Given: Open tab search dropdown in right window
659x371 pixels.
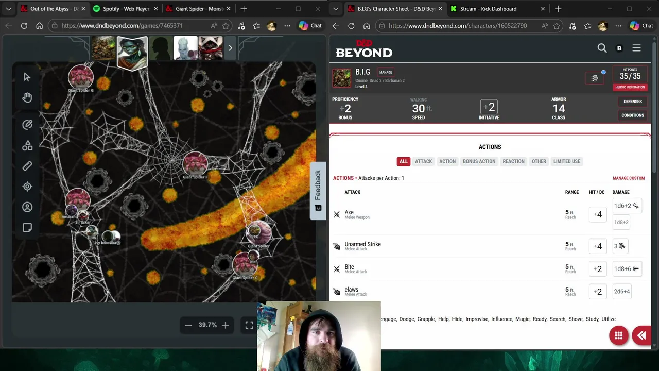Looking at the screenshot, I should (x=336, y=9).
